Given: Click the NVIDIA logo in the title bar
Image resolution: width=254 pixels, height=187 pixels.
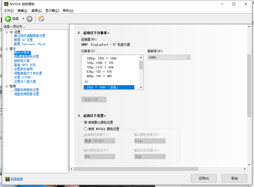Looking at the screenshot, I should [6, 4].
